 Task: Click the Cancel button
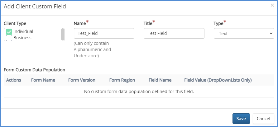pyautogui.click(x=263, y=119)
